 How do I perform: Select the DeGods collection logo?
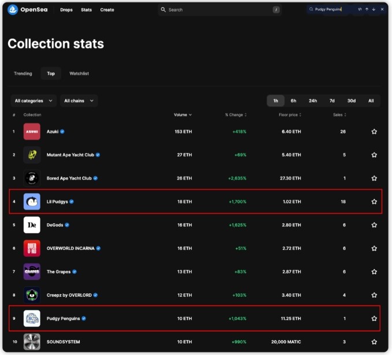(x=32, y=225)
